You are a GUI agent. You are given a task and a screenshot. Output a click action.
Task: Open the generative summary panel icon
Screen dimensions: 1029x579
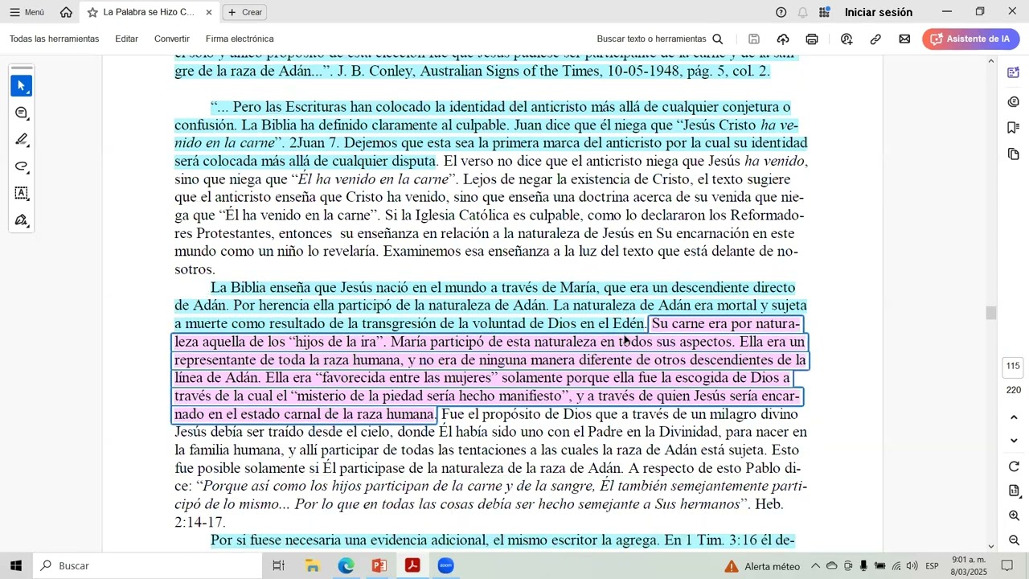(x=1013, y=73)
